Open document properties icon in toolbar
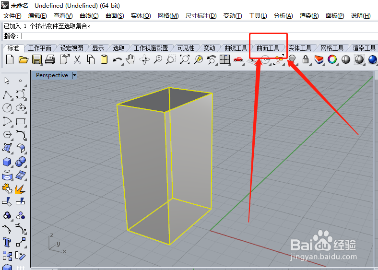Image resolution: width=378 pixels, height=270 pixels. 64,59
